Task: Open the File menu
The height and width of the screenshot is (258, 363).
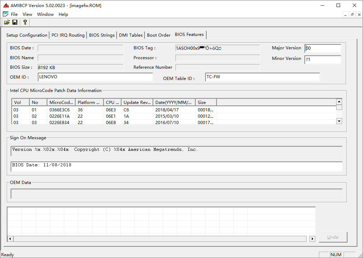Action: point(14,14)
